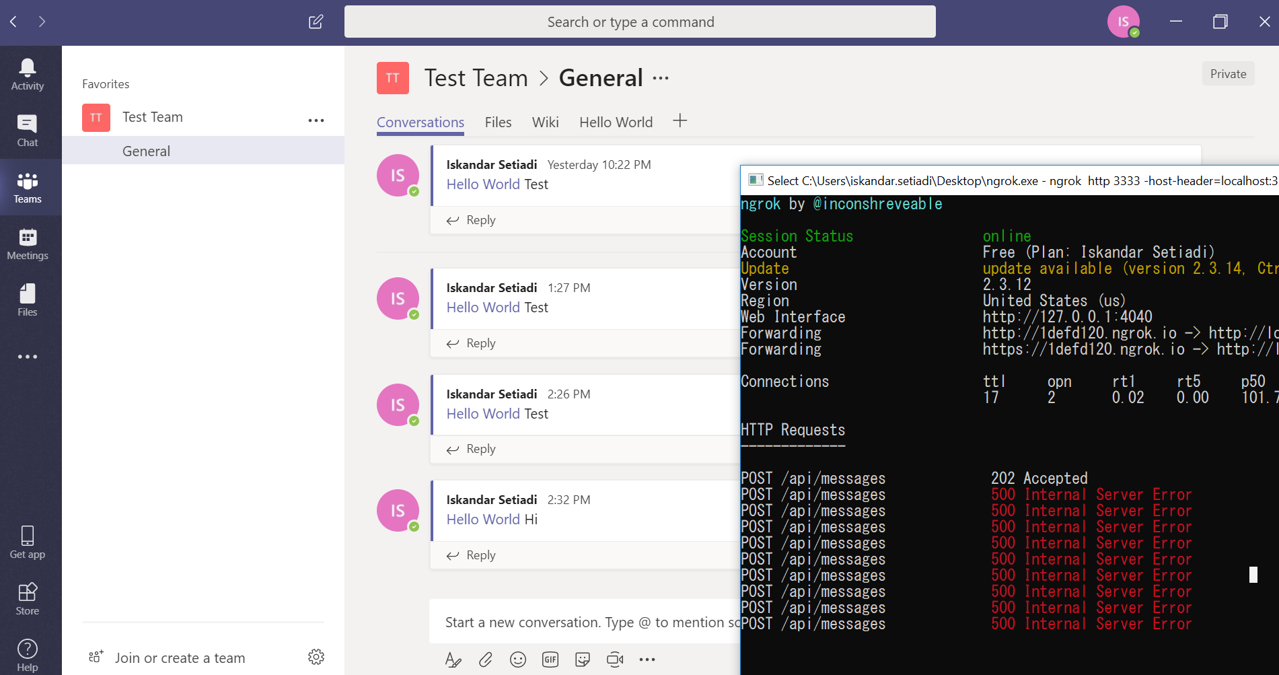Open Get app in sidebar
Screen dimensions: 1279x675
tap(28, 542)
